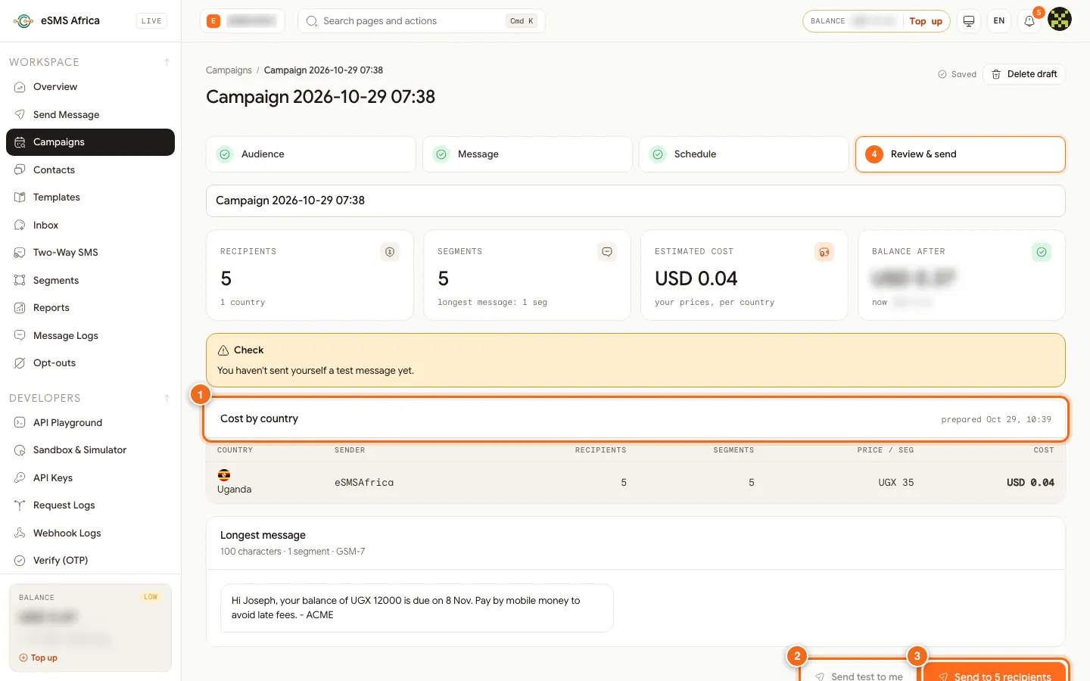The image size is (1090, 681).
Task: Collapse the Developers section
Action: point(167,398)
